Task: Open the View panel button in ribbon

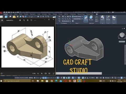Action: pos(114,18)
